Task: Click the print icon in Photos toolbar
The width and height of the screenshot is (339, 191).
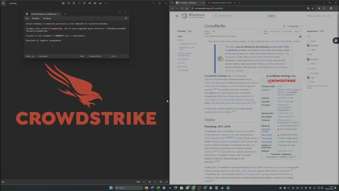Action: 90,3
